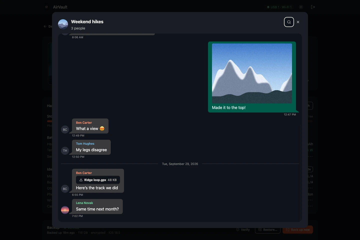The height and width of the screenshot is (240, 360).
Task: Open the mountain photo attachment
Action: pos(252,73)
